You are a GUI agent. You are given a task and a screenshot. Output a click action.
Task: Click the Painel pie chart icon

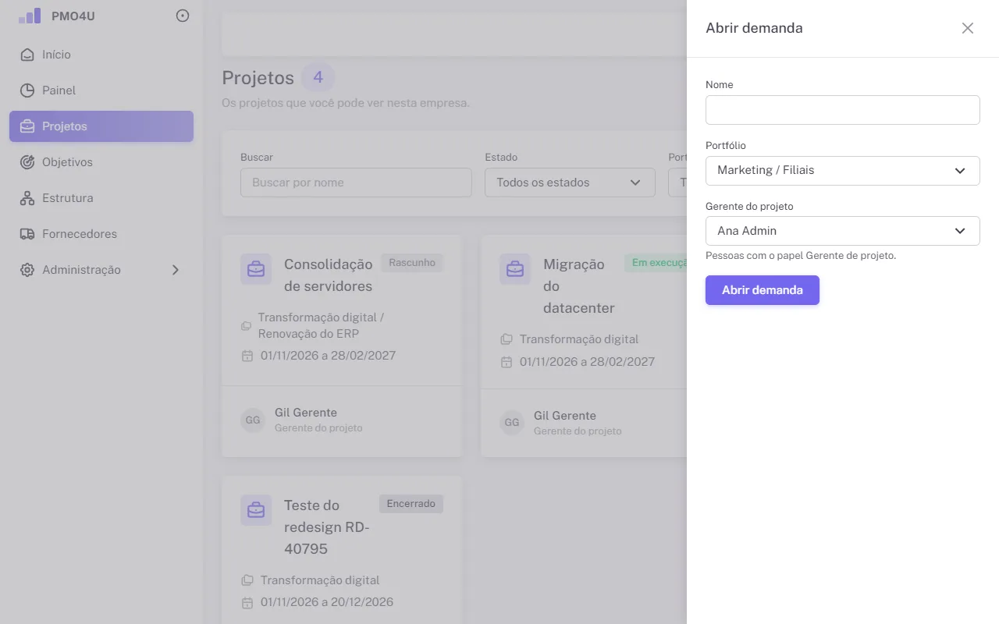click(27, 90)
